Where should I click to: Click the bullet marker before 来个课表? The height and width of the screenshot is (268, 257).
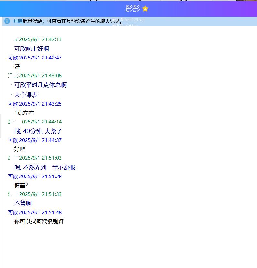pyautogui.click(x=12, y=94)
